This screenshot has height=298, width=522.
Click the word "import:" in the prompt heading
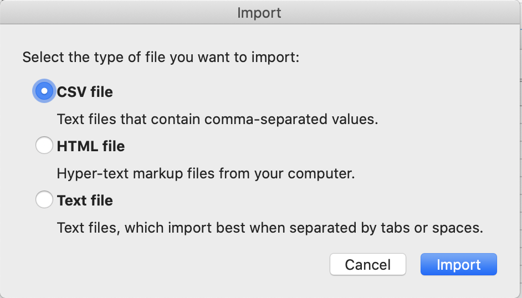point(275,57)
